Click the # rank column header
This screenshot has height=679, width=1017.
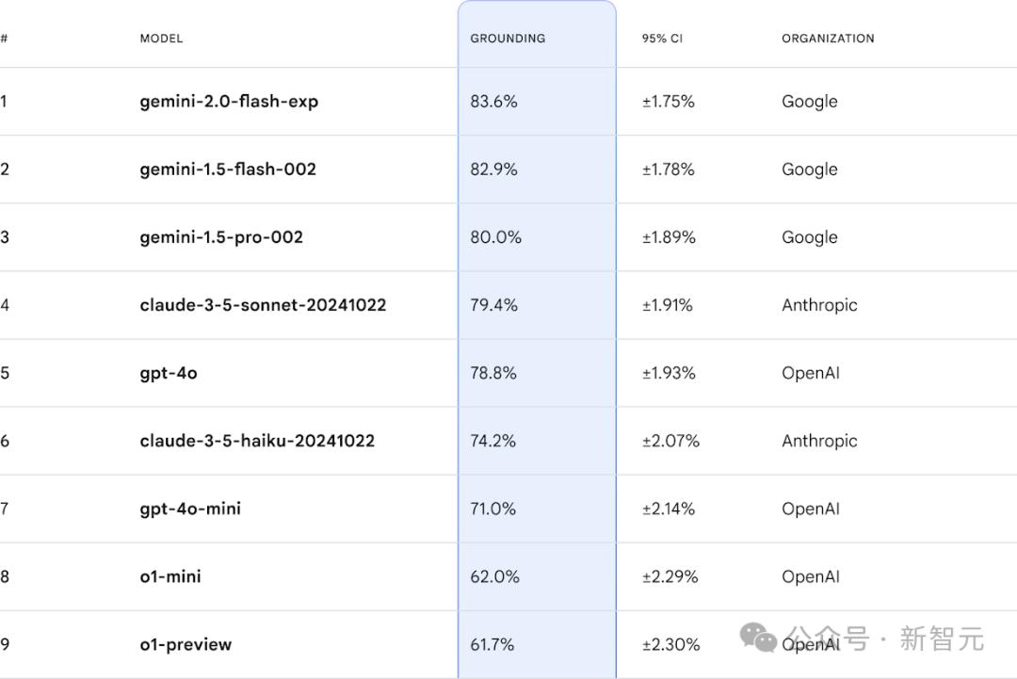pyautogui.click(x=4, y=39)
